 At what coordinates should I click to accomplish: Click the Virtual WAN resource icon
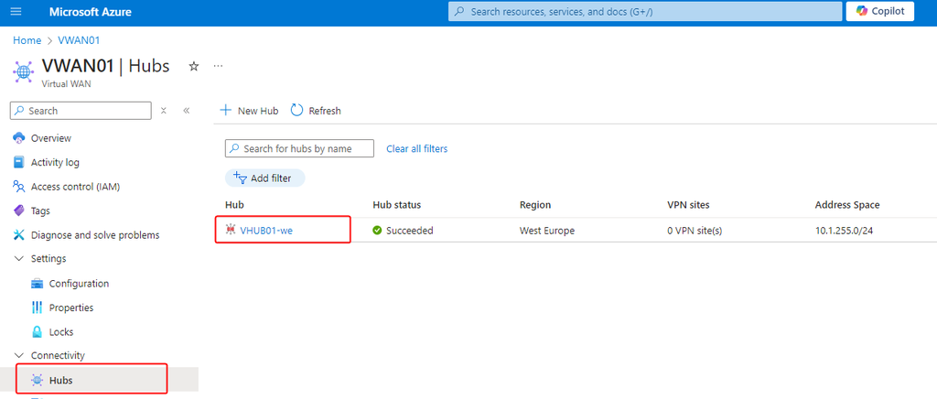[23, 72]
